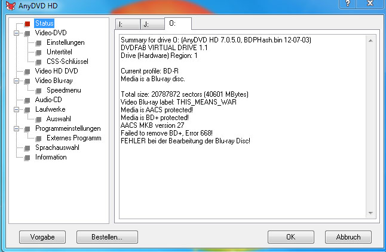The image size is (386, 252).
Task: Click the 'Failed to remove BD+, Error 668!' line
Action: click(x=167, y=133)
